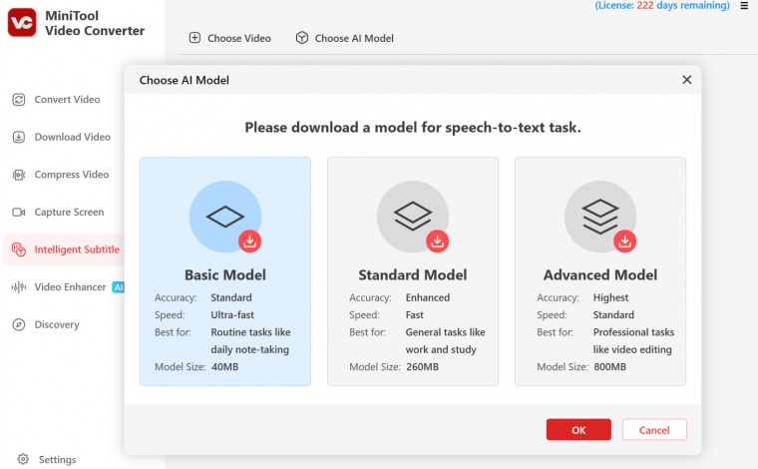Close the Choose AI Model dialog

[687, 80]
